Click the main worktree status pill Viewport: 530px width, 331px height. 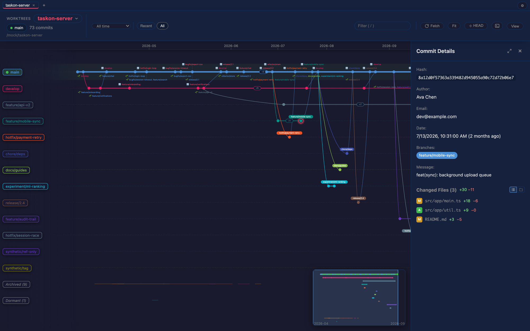point(17,28)
